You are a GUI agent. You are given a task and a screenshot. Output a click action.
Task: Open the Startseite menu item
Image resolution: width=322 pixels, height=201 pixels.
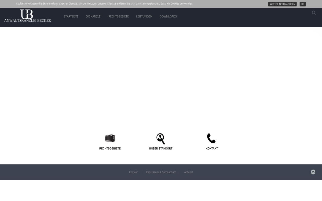click(71, 17)
